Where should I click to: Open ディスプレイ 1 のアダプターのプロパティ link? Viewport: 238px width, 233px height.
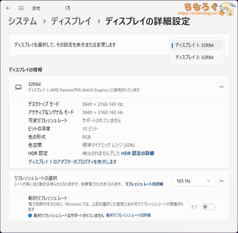72,162
